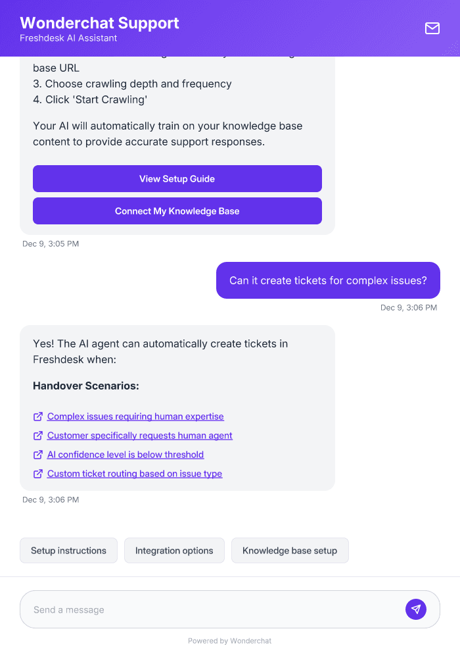Open the Powered by Wonderchat link
This screenshot has width=460, height=658.
click(229, 640)
